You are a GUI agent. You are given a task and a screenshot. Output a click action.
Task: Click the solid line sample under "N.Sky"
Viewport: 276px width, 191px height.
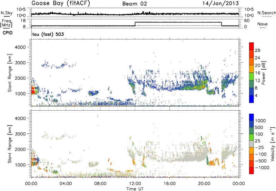click(x=7, y=16)
